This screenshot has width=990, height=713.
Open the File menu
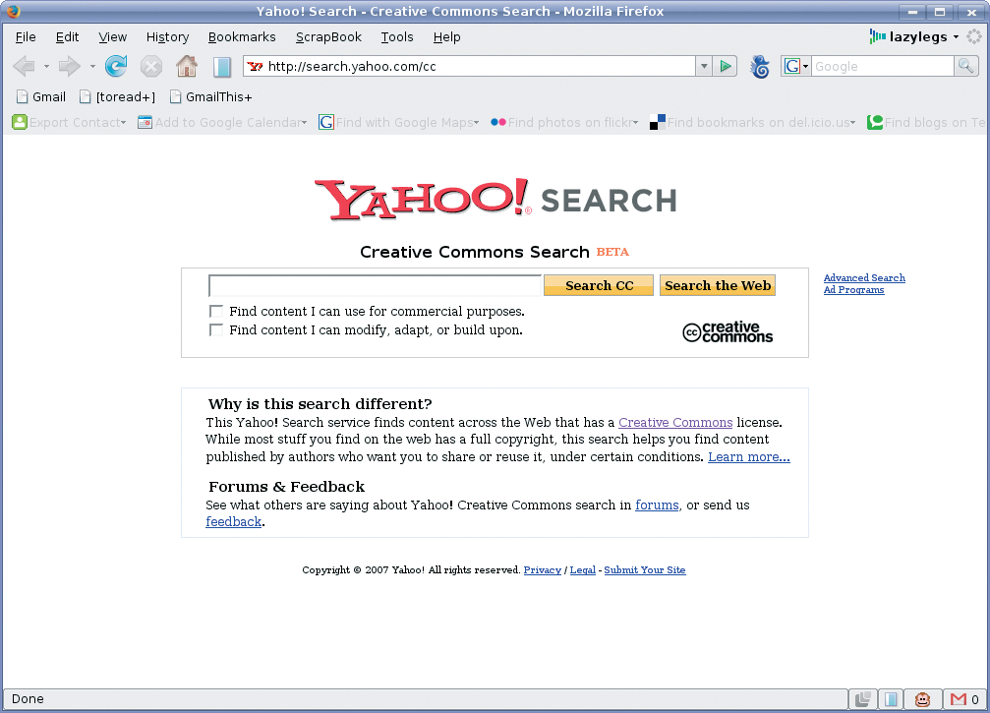pyautogui.click(x=26, y=37)
